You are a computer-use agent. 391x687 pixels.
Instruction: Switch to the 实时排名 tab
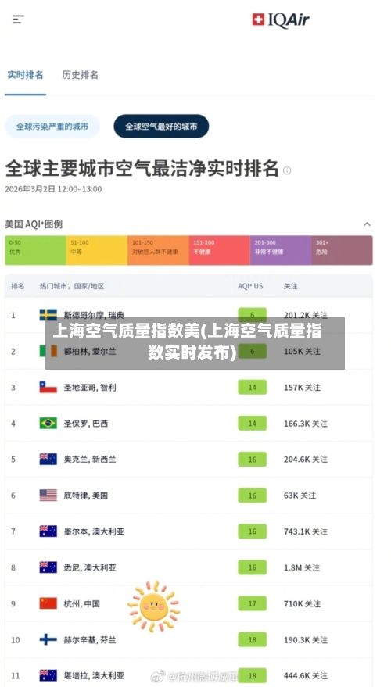[26, 75]
